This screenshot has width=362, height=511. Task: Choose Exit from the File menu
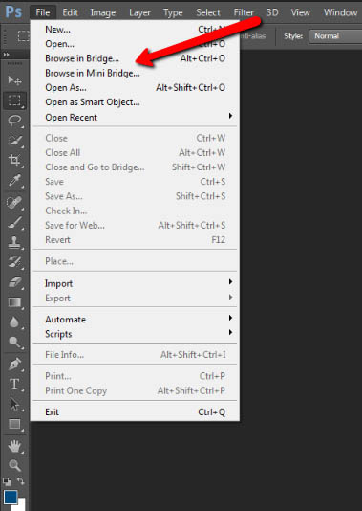(135, 411)
